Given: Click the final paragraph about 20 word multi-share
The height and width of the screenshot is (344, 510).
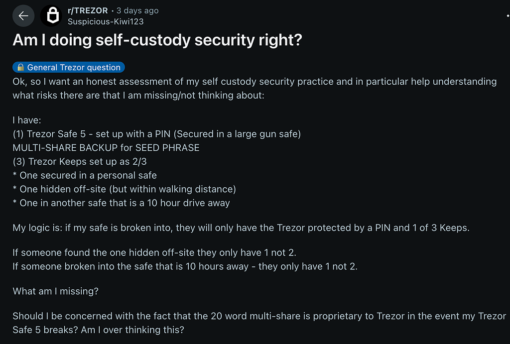Looking at the screenshot, I should 259,323.
